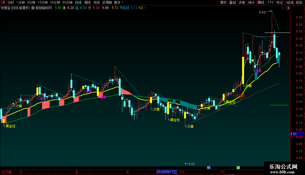Image resolution: width=305 pixels, height=175 pixels.
Task: Toggle the left sidebar panel icon
Action: 3,2
